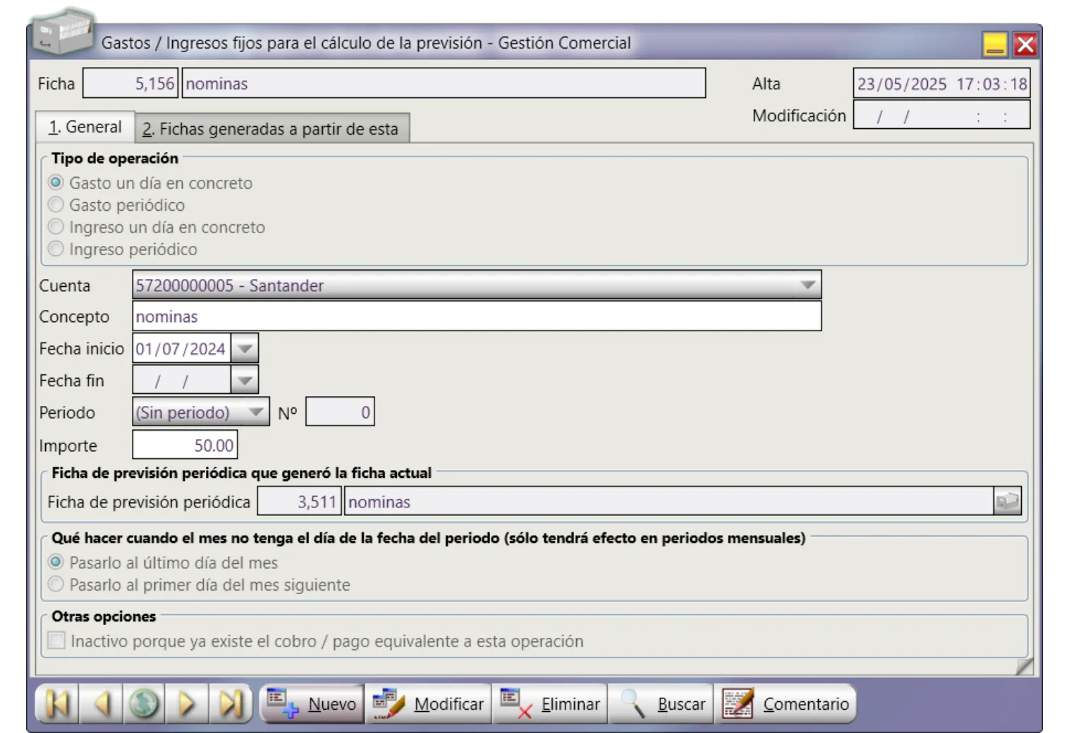1069x733 pixels.
Task: Select Gasto periódico radio option
Action: click(56, 205)
